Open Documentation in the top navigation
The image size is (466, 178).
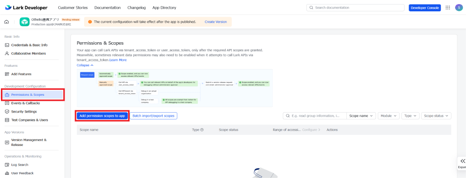point(108,8)
